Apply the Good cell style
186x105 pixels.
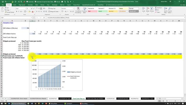tap(103, 11)
